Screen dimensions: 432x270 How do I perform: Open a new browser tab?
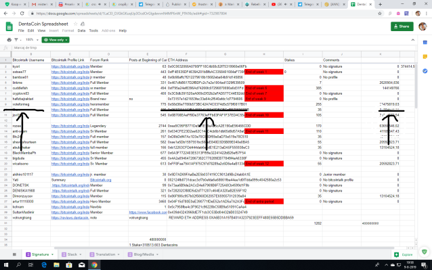point(381,4)
